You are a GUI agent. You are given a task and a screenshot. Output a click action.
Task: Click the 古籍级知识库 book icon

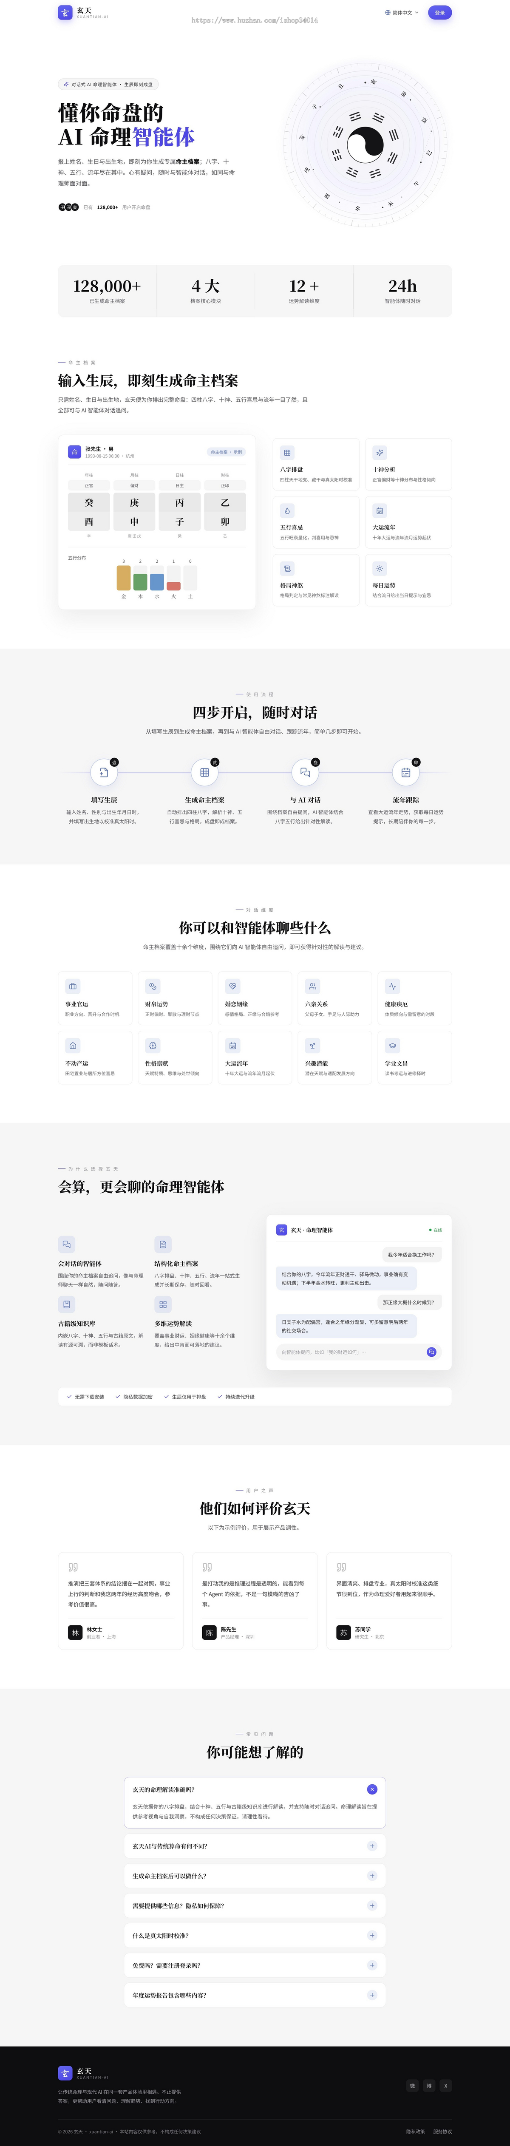[66, 1304]
